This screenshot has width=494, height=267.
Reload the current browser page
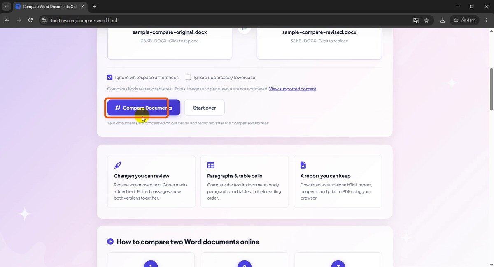[x=30, y=20]
